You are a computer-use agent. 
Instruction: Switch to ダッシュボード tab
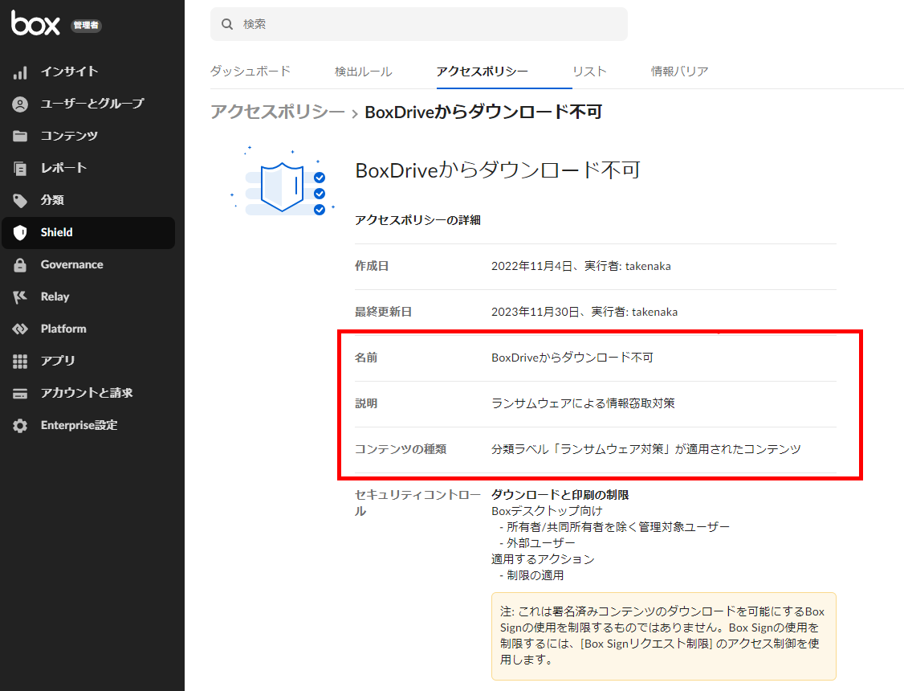click(x=250, y=72)
